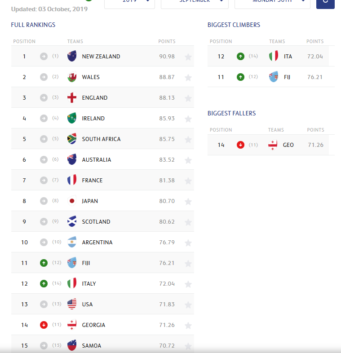Viewport: 341px width, 353px height.
Task: Open the September month dropdown
Action: coord(195,4)
